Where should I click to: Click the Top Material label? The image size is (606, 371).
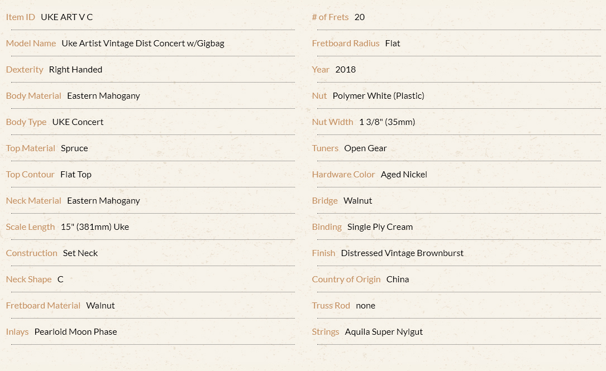(31, 148)
